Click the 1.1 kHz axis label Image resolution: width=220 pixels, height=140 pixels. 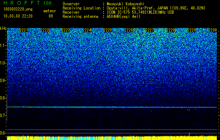coord(3,45)
